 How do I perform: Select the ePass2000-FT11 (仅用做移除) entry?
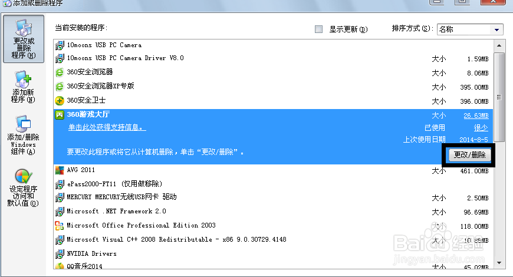coord(273,184)
